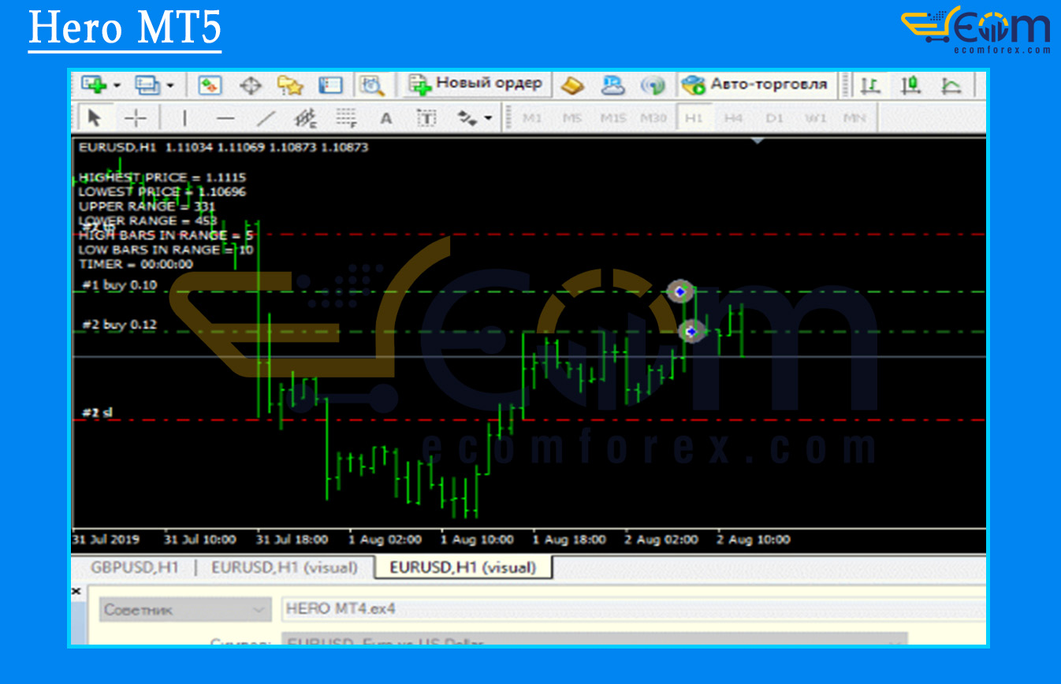Select the Text label 'A' tool
Viewport: 1061px width, 684px height.
click(x=386, y=119)
